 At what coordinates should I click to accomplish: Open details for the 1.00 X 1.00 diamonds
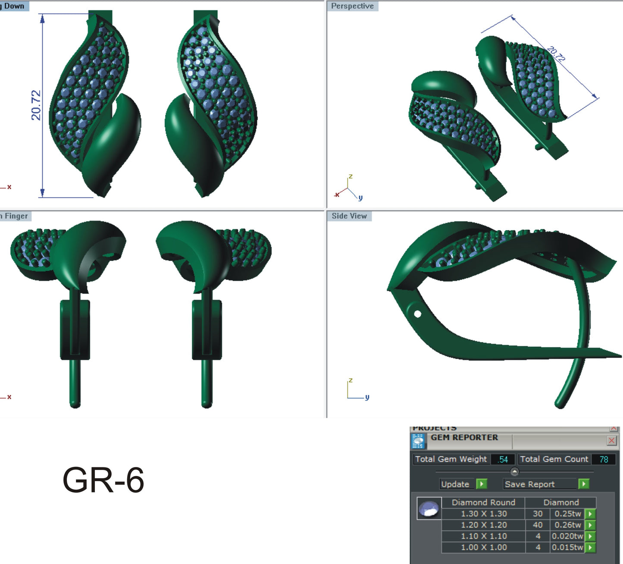[x=590, y=547]
